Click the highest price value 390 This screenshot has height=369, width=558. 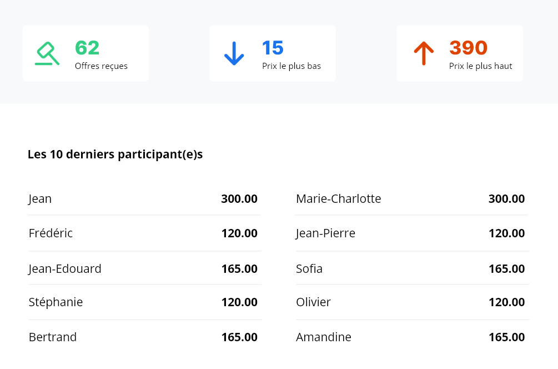pyautogui.click(x=468, y=48)
